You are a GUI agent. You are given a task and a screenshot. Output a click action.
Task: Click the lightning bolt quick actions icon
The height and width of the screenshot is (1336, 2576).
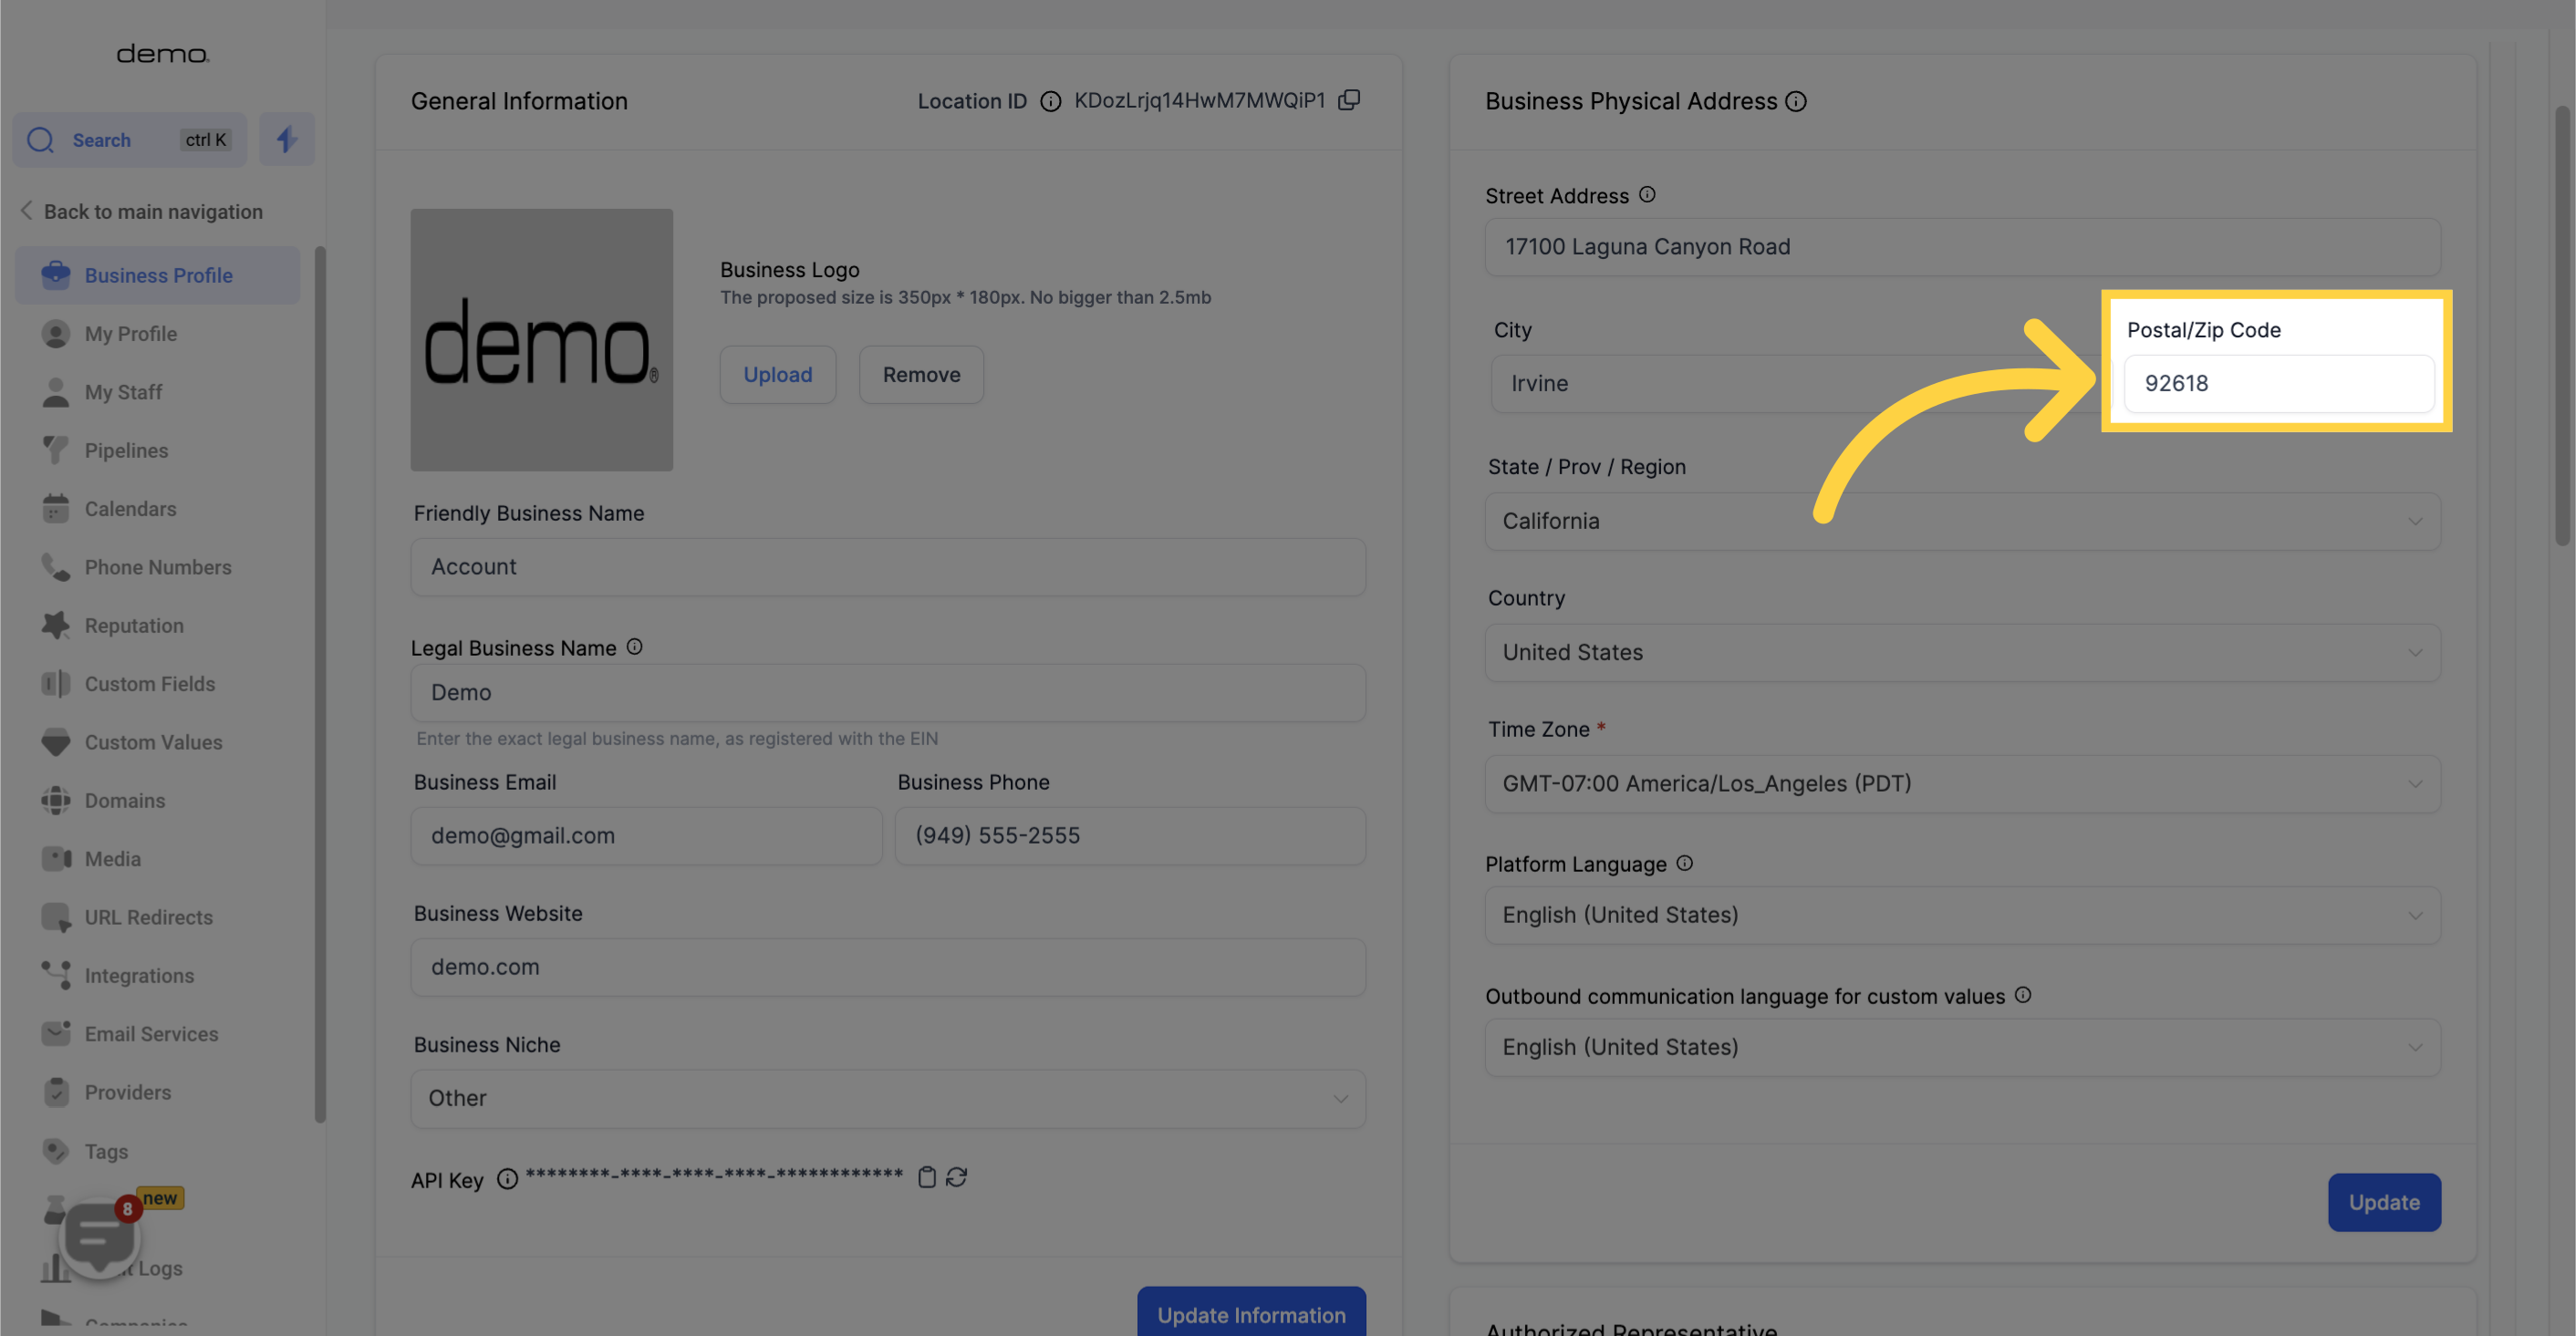(287, 140)
